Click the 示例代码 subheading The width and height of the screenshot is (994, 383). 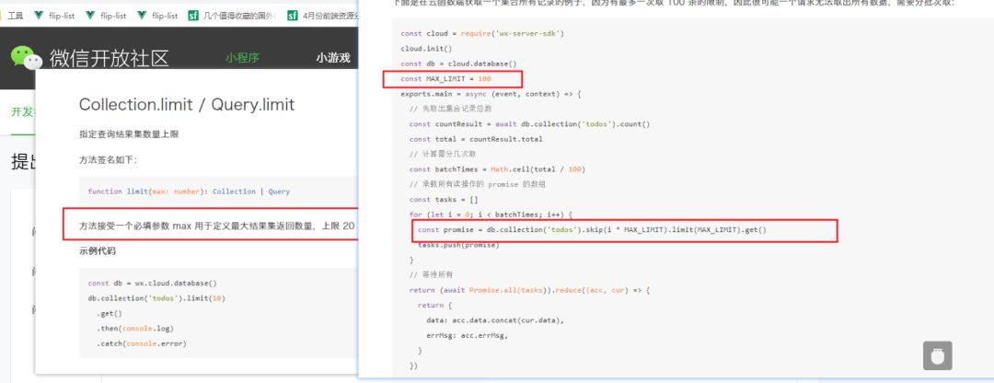click(x=97, y=251)
